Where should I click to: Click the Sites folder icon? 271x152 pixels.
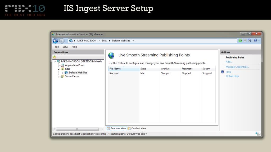pos(62,69)
